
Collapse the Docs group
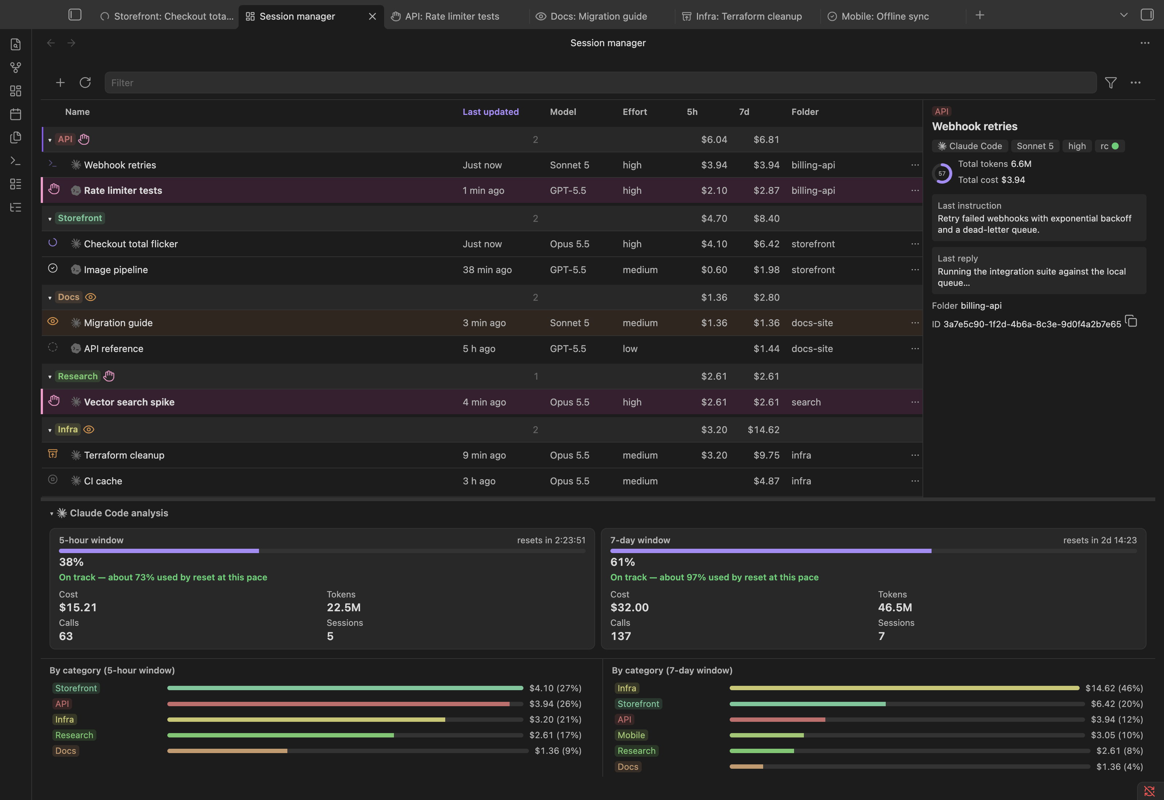point(49,298)
